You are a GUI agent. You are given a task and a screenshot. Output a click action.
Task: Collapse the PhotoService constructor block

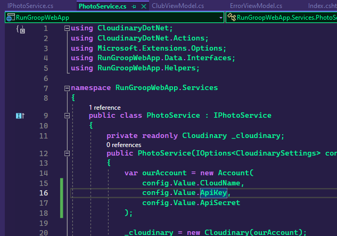pos(67,153)
